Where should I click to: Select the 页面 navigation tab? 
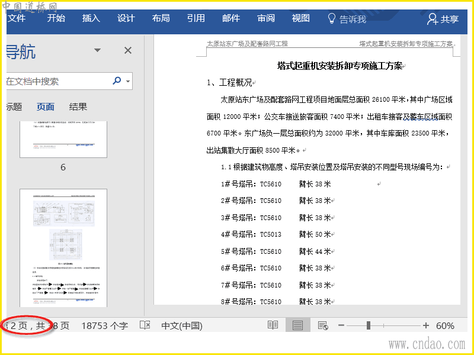point(46,106)
